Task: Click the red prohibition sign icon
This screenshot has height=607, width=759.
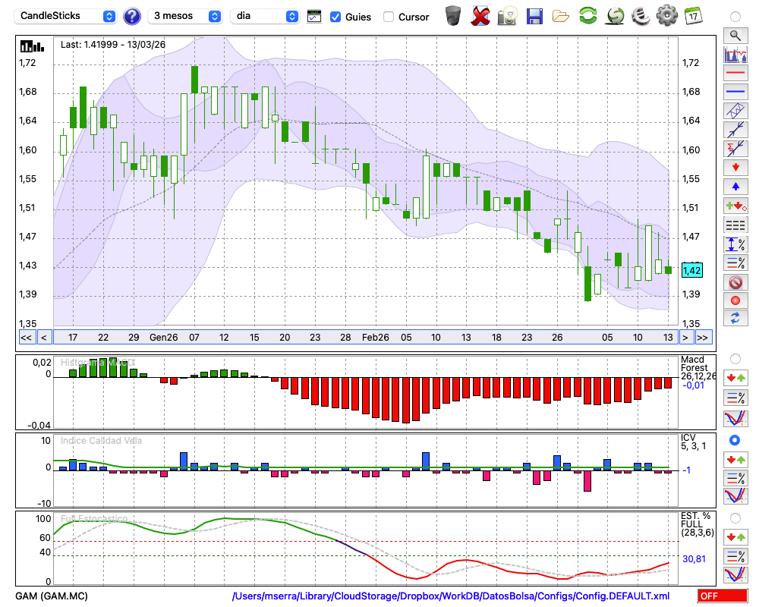Action: coord(735,282)
